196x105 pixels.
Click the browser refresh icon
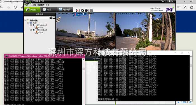tap(15, 7)
